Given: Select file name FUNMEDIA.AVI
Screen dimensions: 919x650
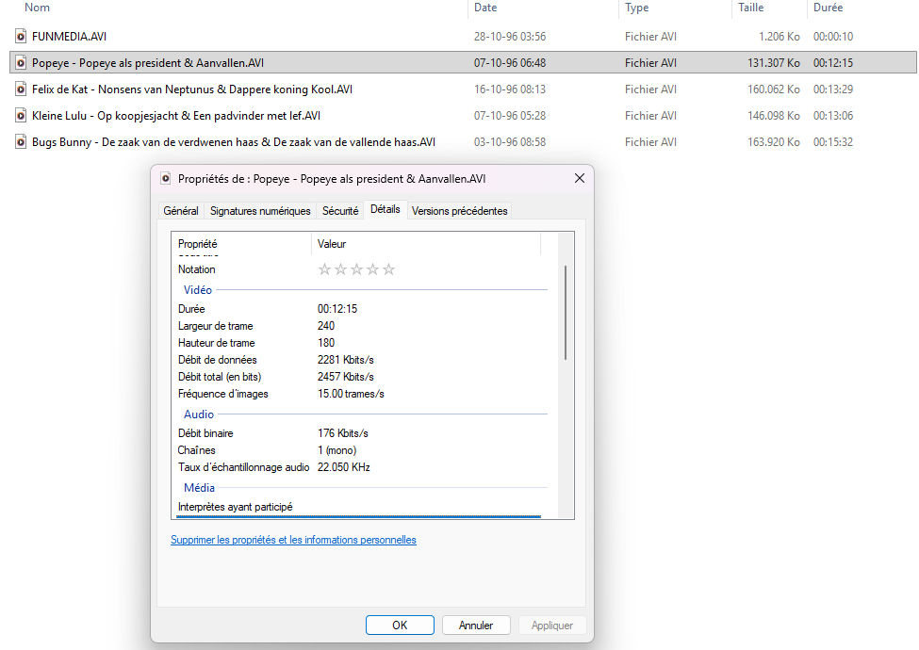Looking at the screenshot, I should click(x=69, y=37).
